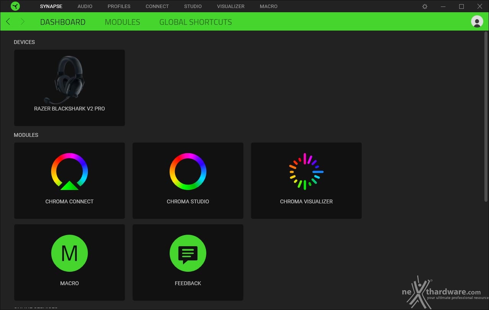Open the Feedback speech-bubble icon
The width and height of the screenshot is (489, 310).
tap(188, 253)
